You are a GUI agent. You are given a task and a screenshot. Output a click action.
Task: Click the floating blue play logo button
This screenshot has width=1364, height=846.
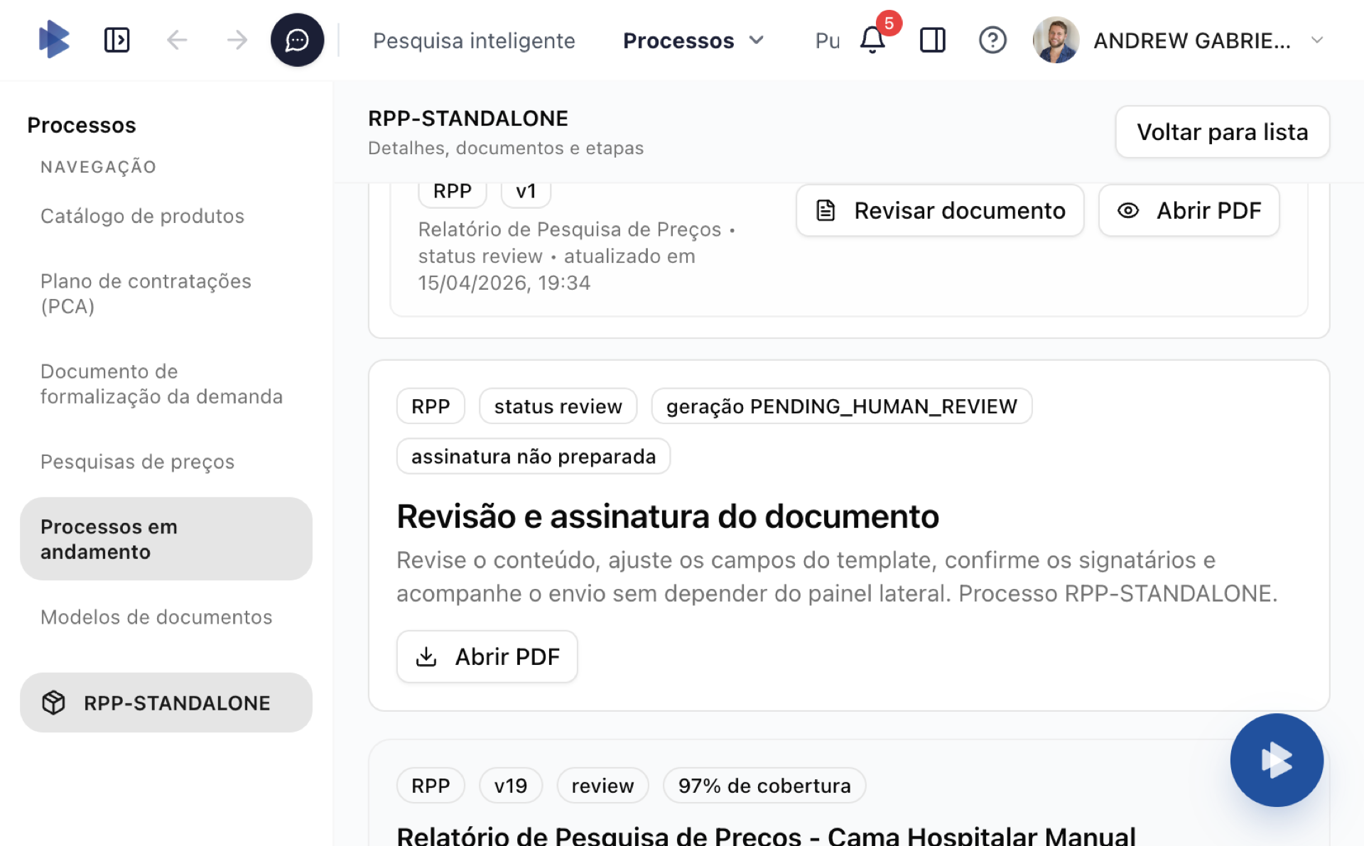1276,760
